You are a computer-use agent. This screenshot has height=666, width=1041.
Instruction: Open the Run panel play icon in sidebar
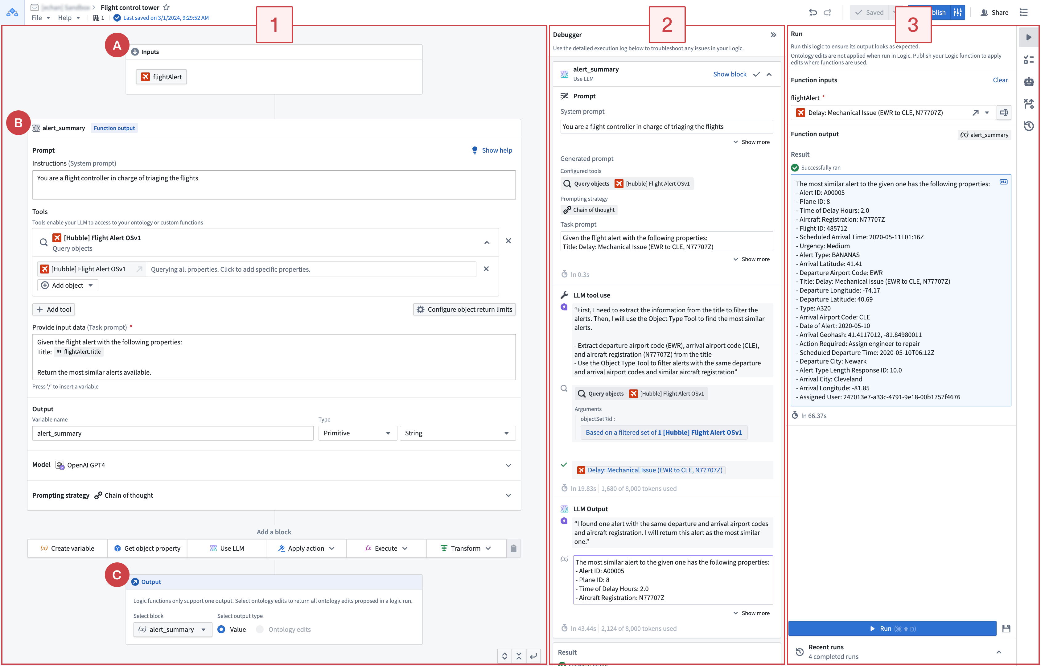tap(1029, 37)
